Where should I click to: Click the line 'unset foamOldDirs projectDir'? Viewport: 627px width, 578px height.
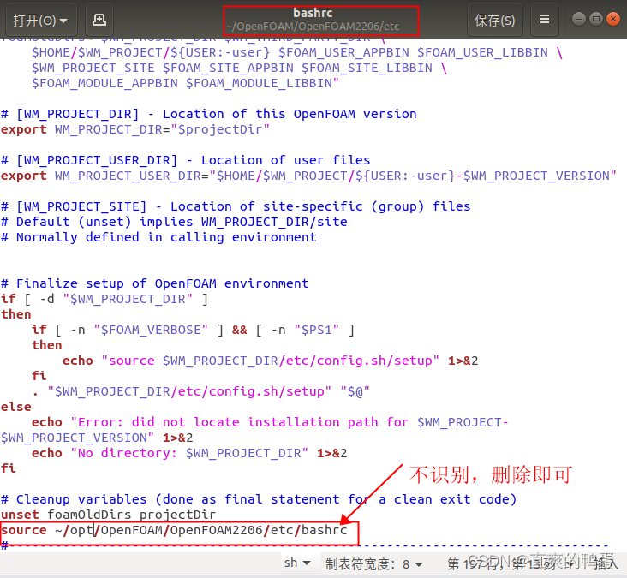point(108,515)
